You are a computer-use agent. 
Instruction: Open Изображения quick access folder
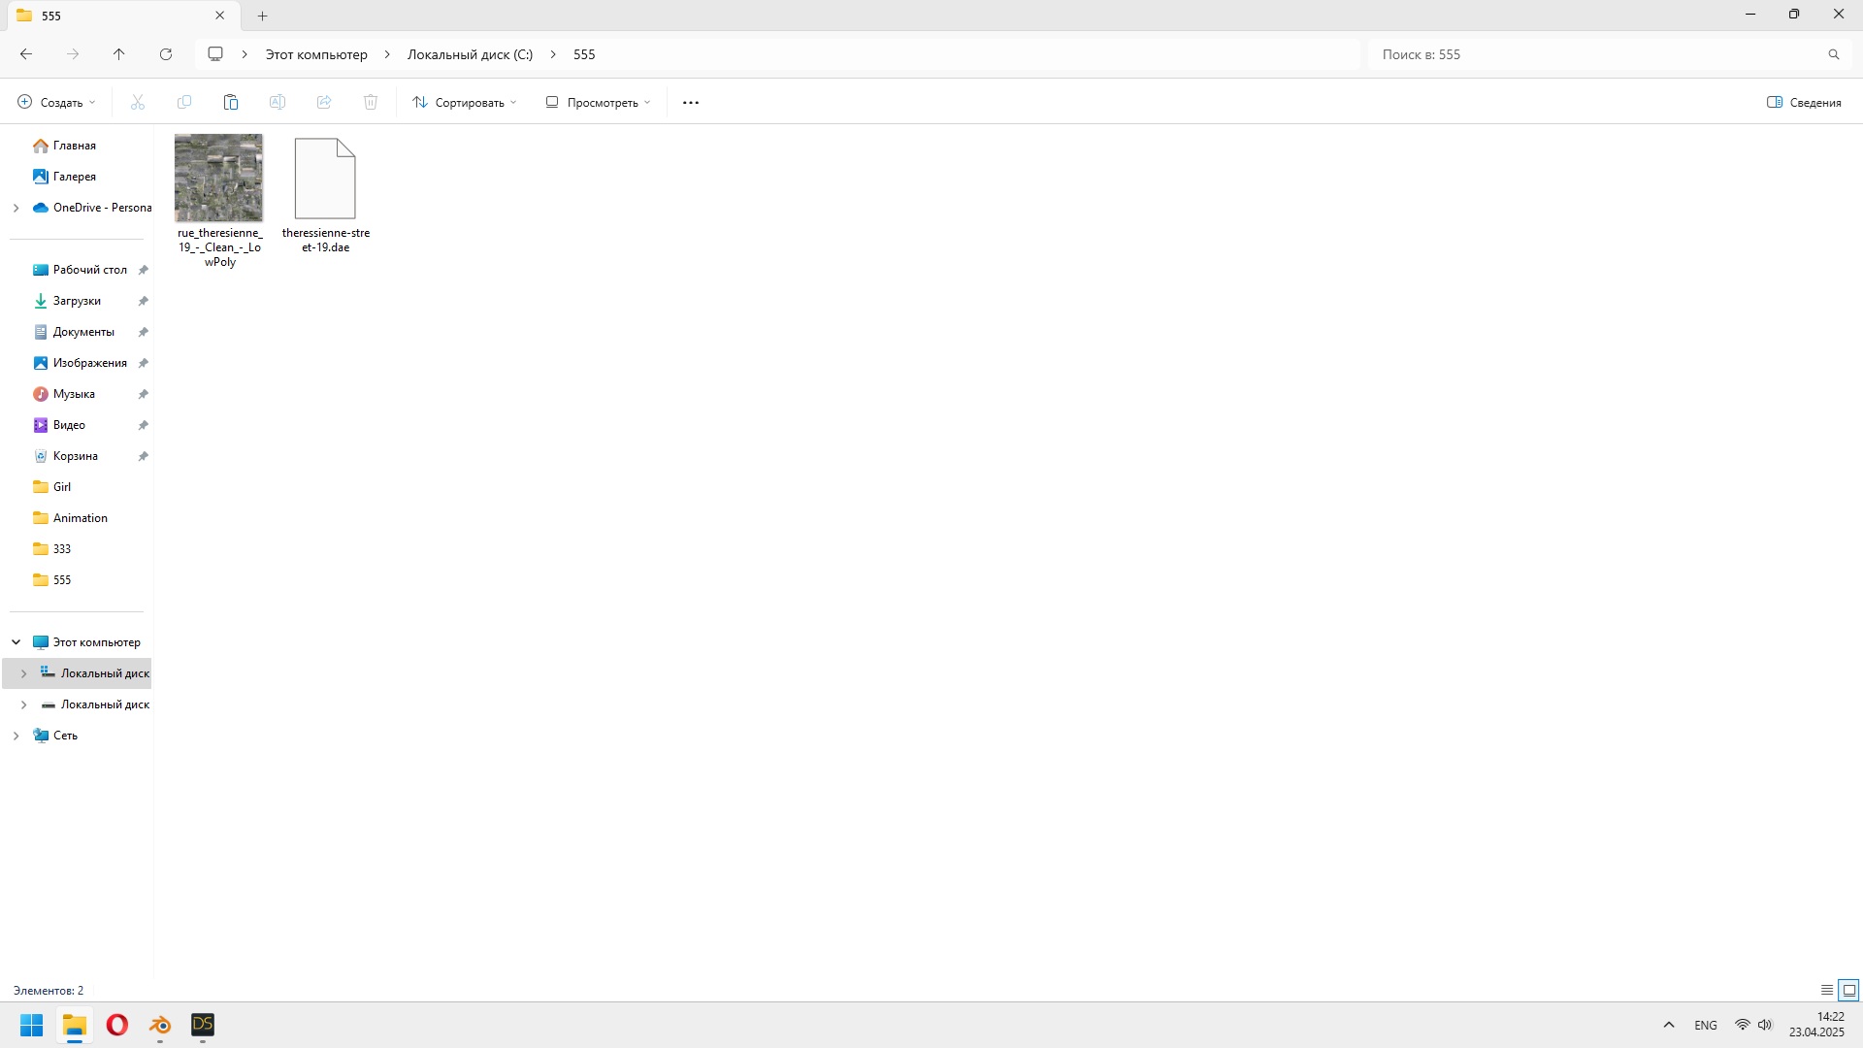[90, 363]
